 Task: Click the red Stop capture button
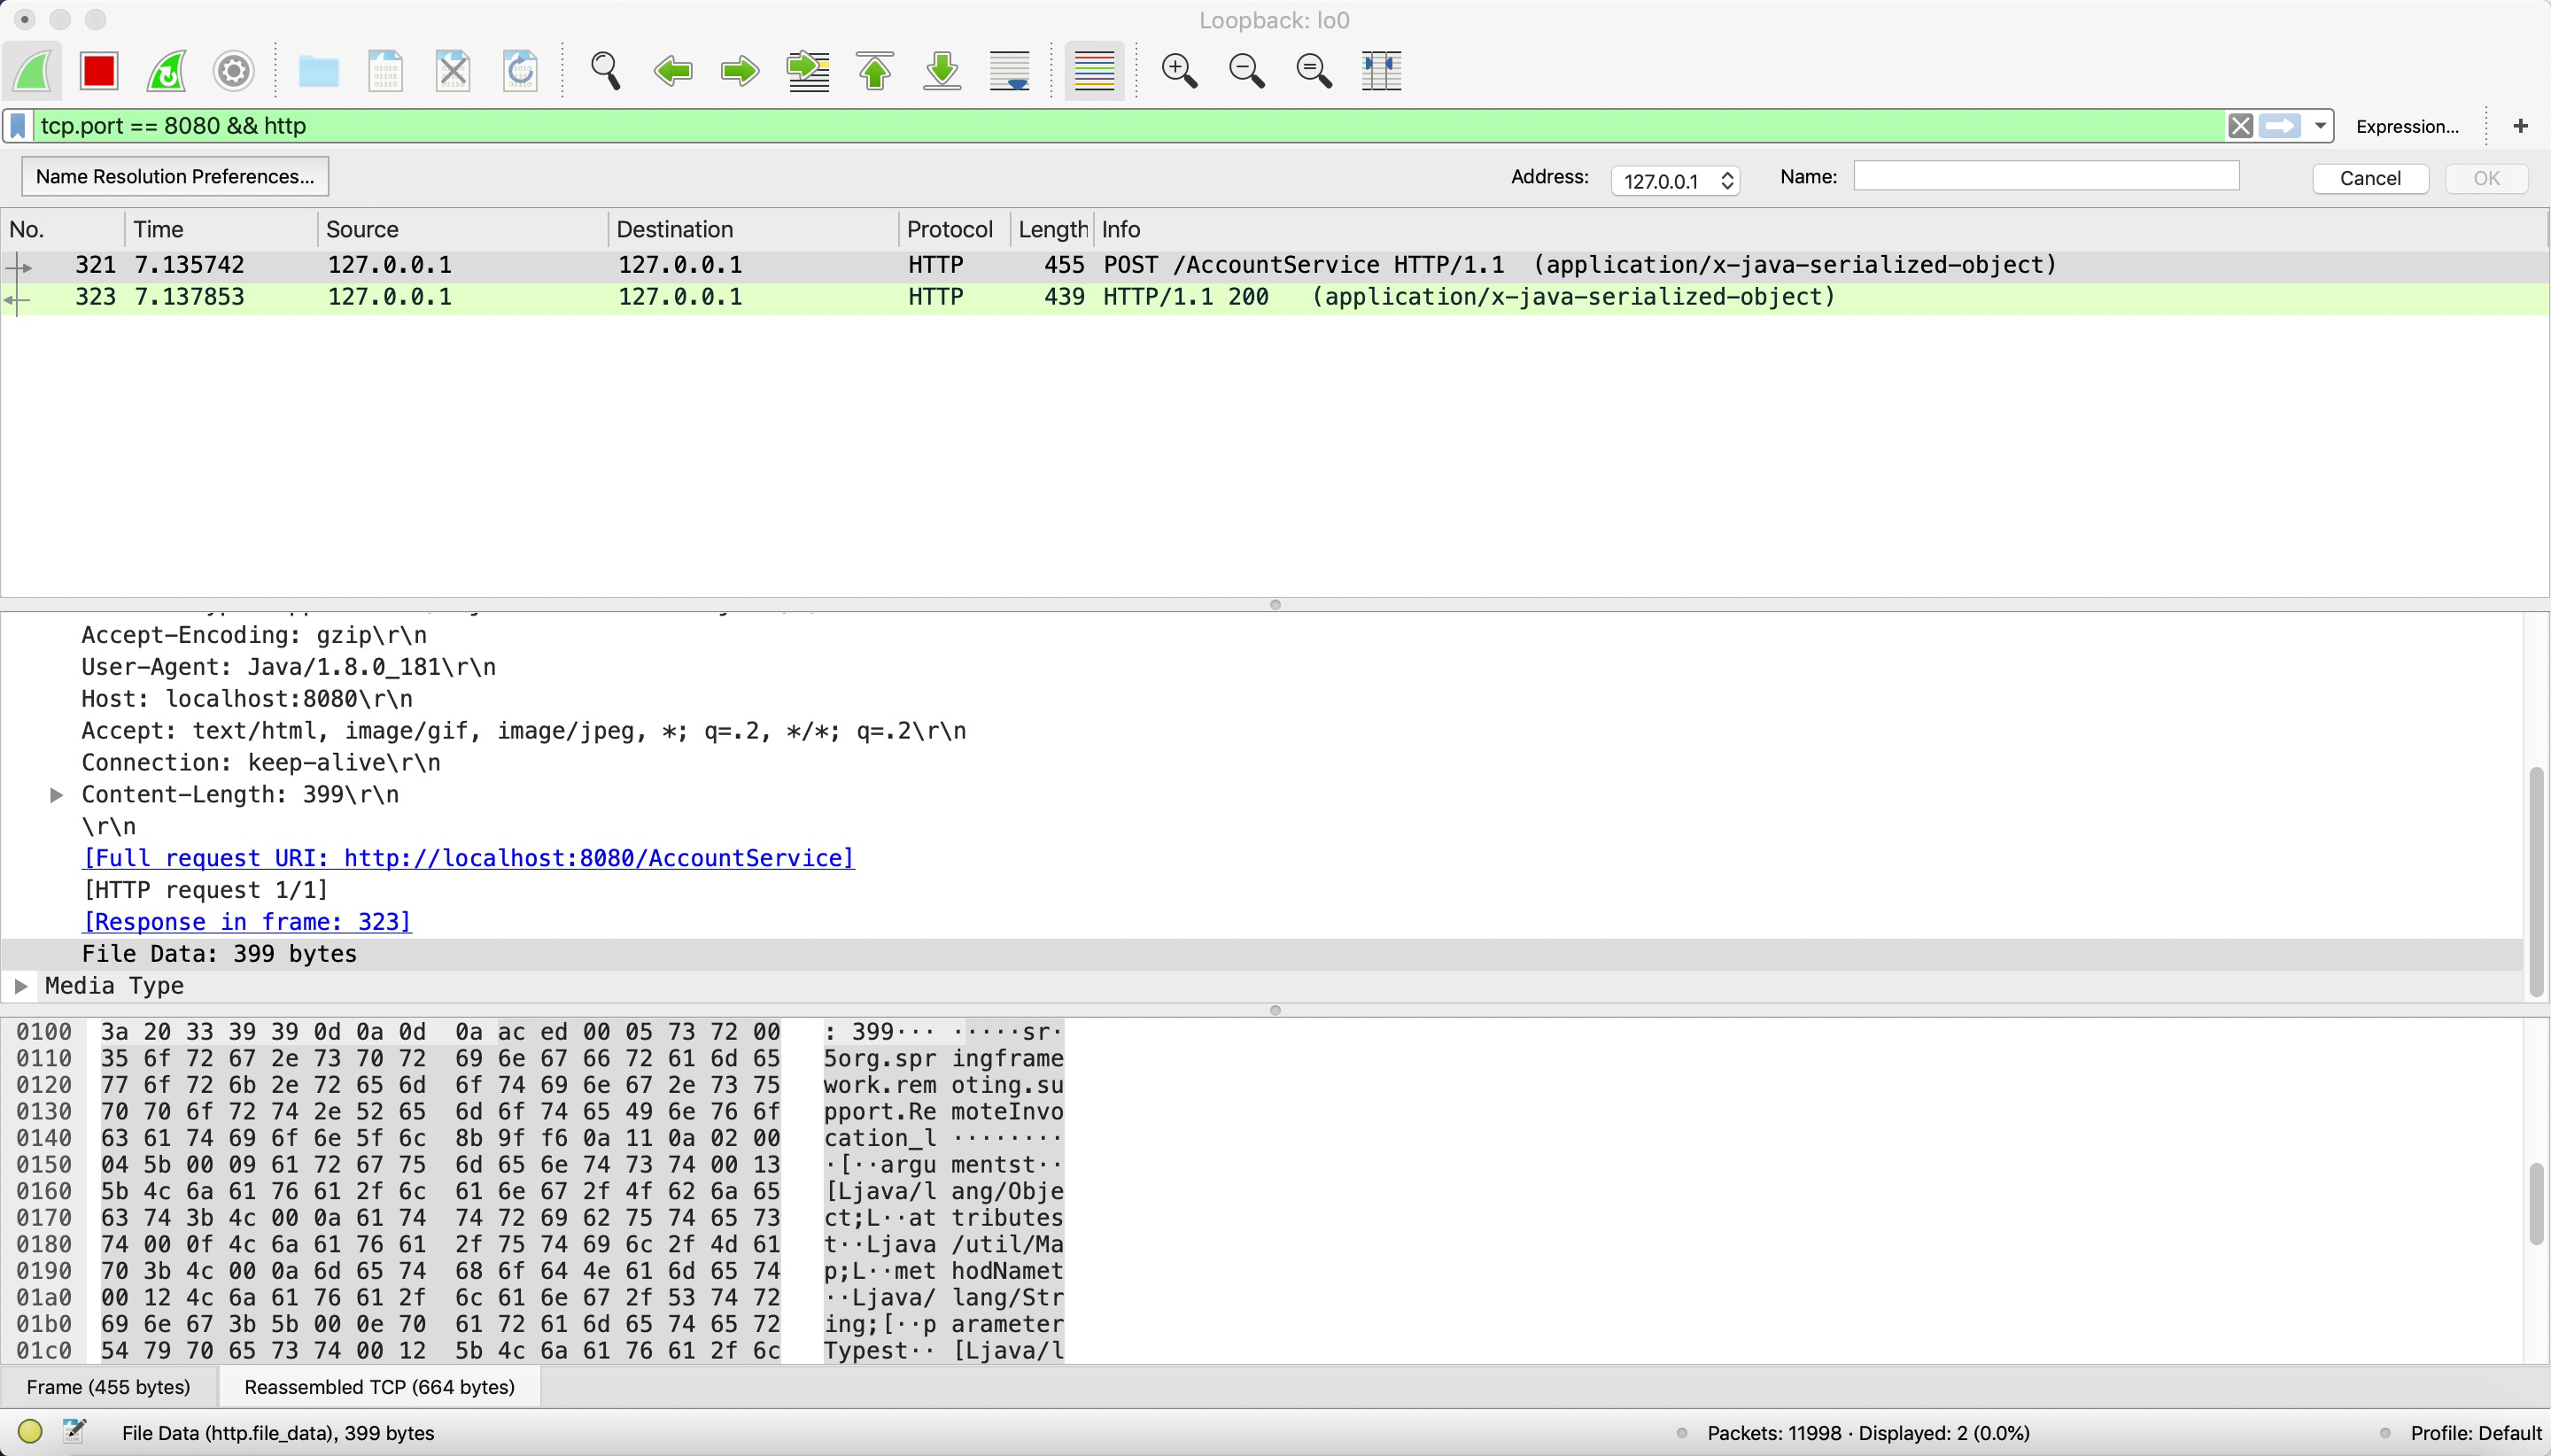pos(99,71)
